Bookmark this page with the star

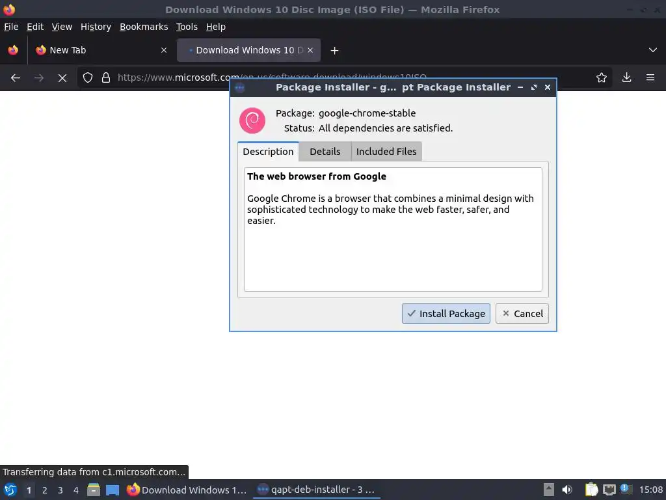tap(601, 78)
